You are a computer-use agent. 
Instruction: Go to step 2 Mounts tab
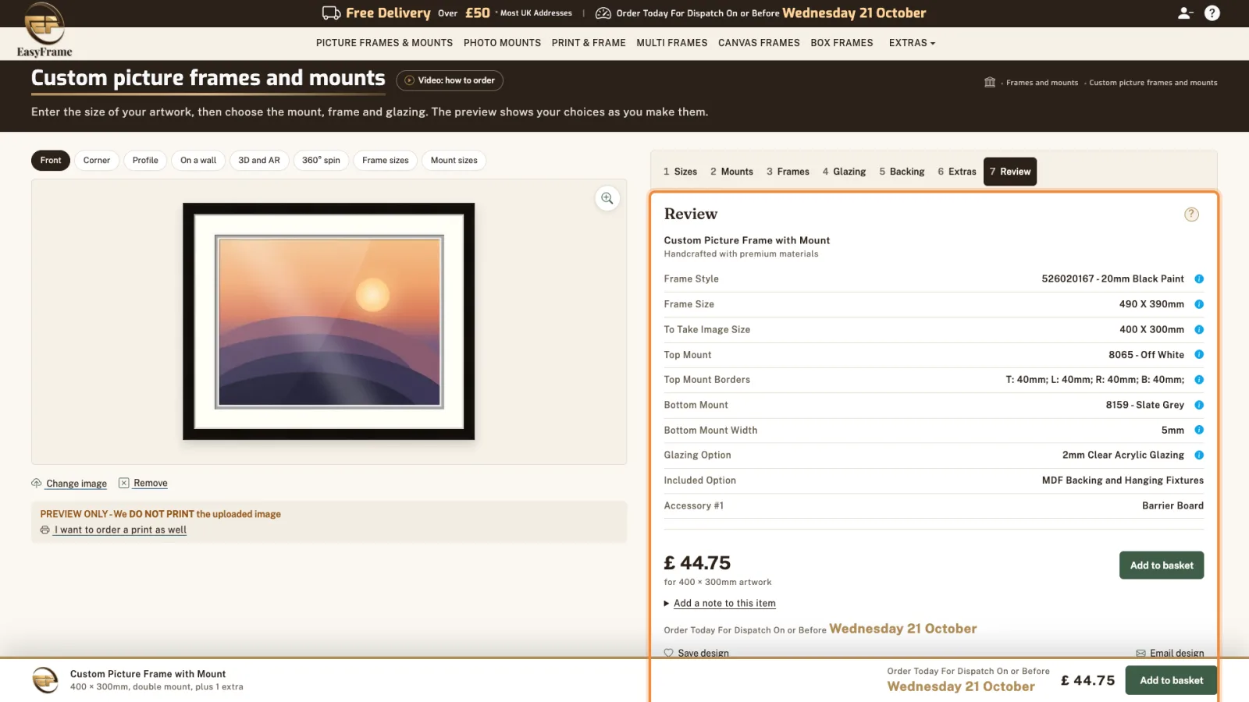(x=731, y=172)
